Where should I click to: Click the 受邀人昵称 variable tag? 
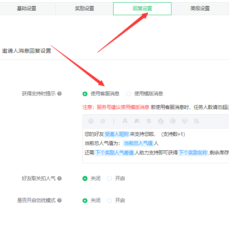click(117, 134)
